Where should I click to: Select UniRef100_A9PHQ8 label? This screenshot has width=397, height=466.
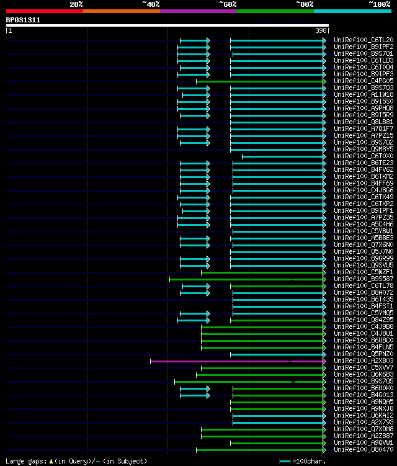(x=364, y=108)
